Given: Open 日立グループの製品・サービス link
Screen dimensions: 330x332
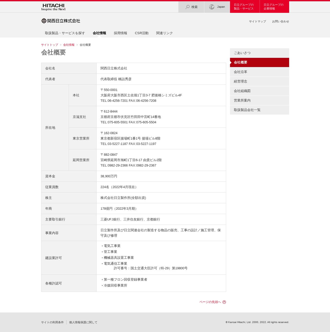Looking at the screenshot, I should tap(245, 7).
